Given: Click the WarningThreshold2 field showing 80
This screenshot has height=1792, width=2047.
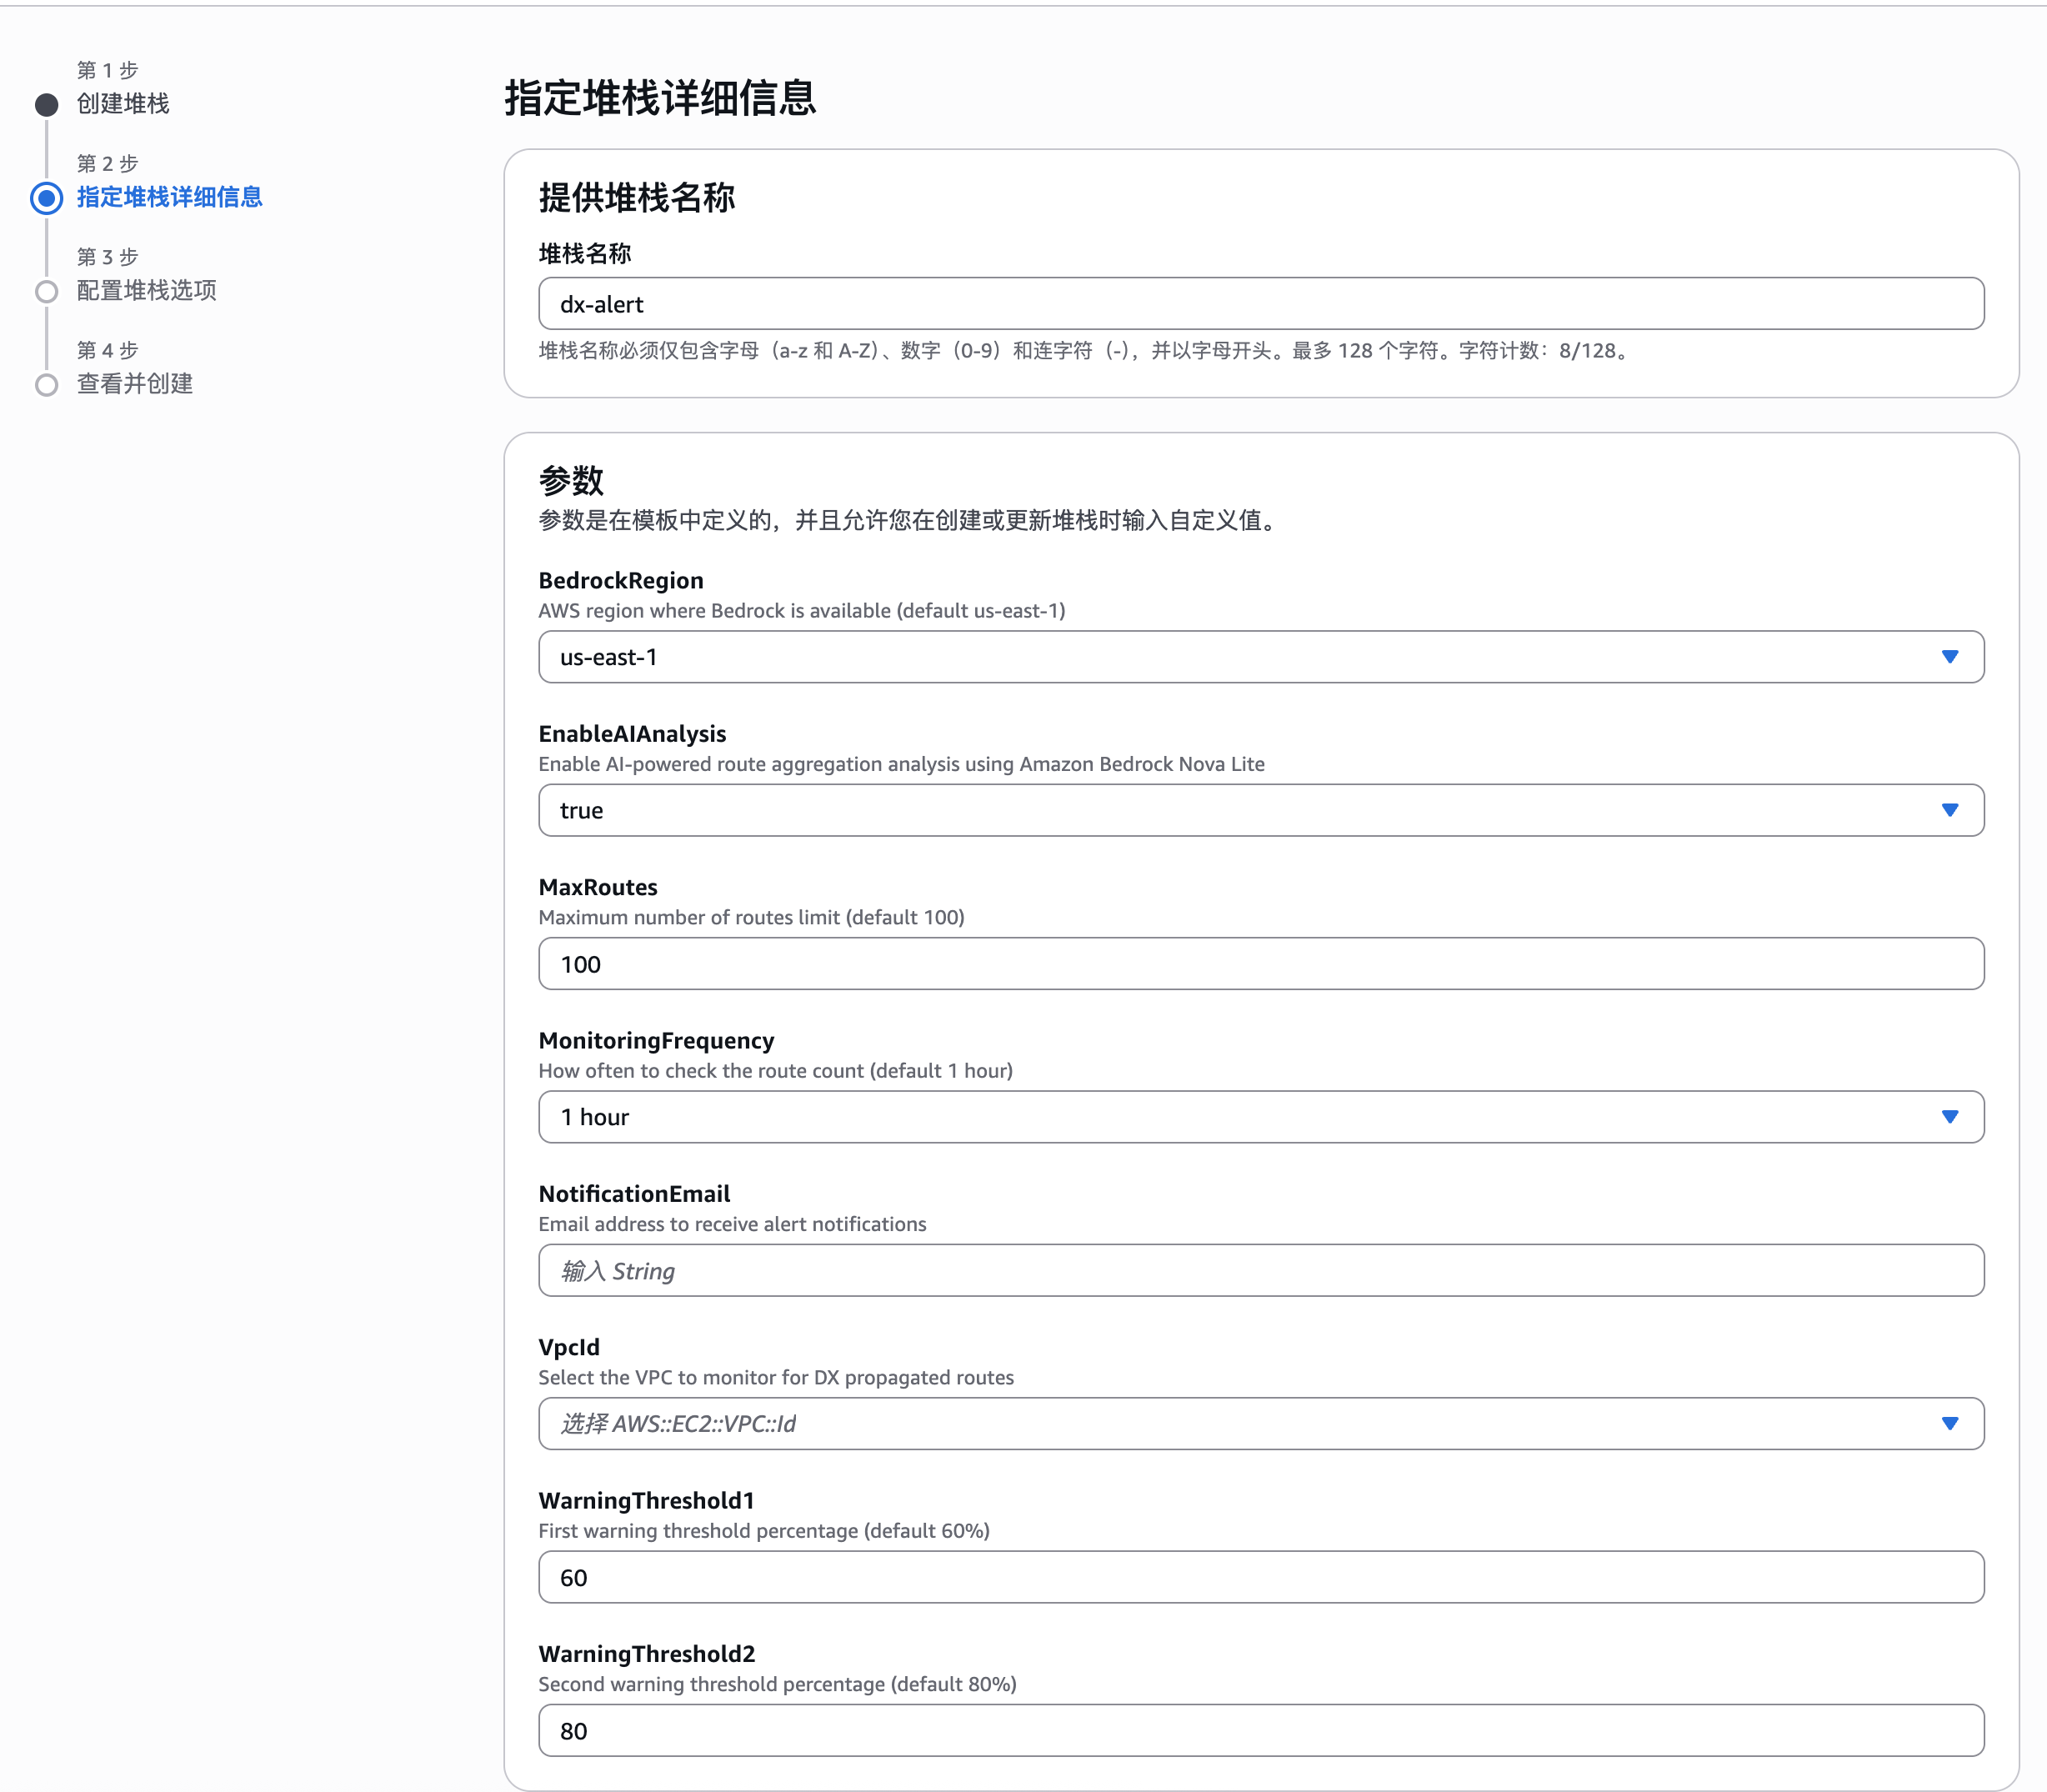Looking at the screenshot, I should tap(1260, 1731).
